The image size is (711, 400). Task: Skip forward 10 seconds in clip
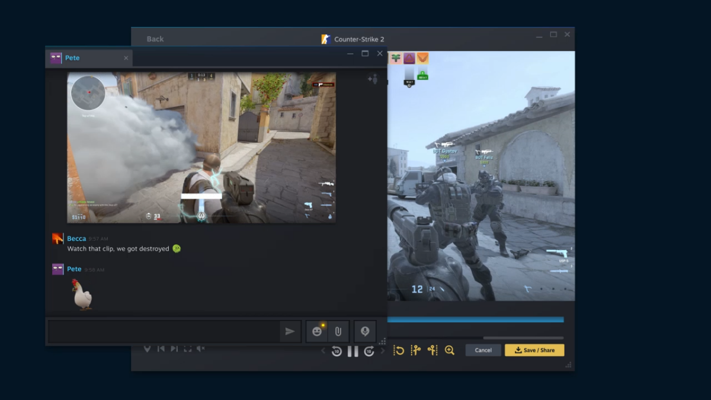click(369, 351)
